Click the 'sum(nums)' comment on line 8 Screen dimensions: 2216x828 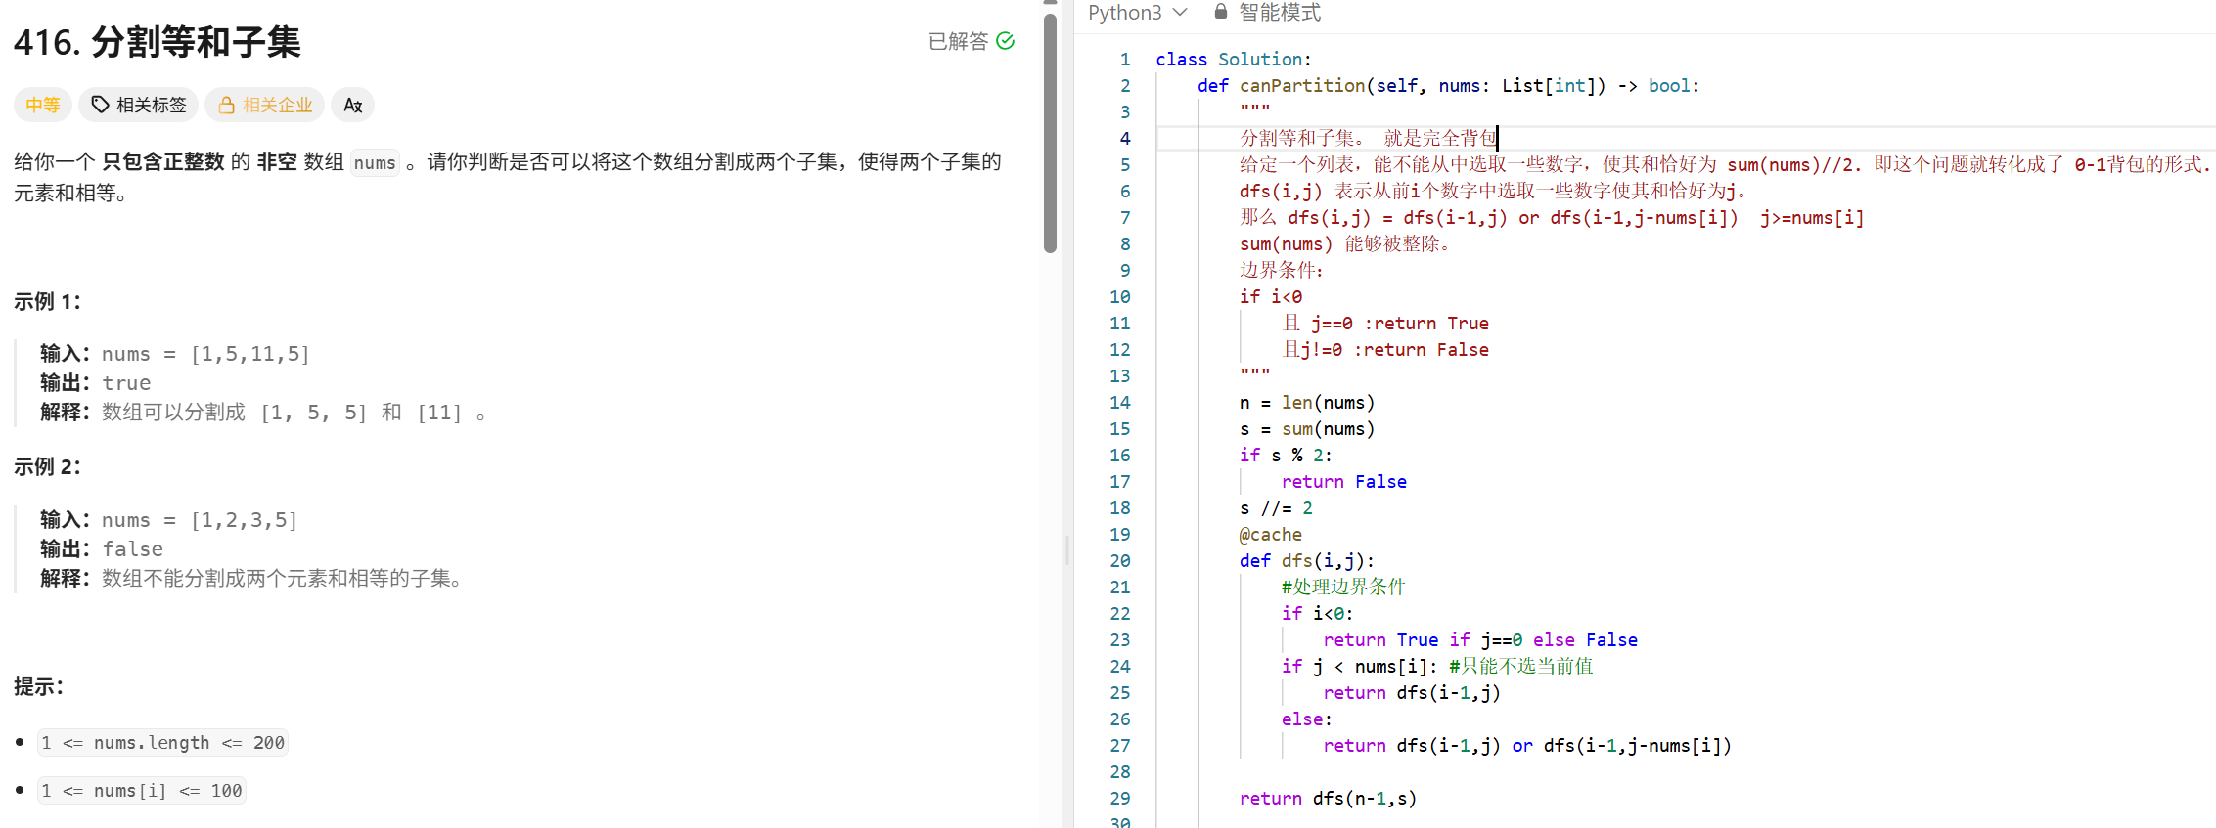click(x=1345, y=244)
